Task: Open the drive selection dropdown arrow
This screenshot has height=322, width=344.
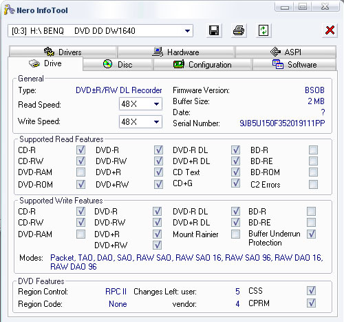Action: pos(187,31)
